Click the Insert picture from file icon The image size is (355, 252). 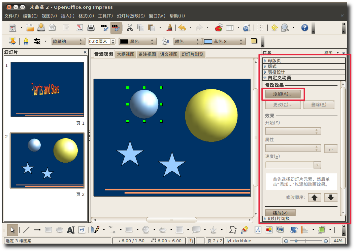[x=269, y=230]
